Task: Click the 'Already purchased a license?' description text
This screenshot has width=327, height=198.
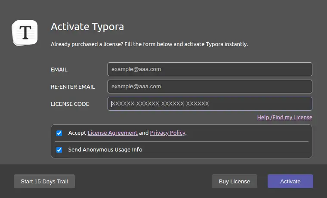Action: (x=149, y=44)
